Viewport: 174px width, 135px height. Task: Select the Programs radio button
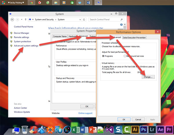(x=103, y=56)
